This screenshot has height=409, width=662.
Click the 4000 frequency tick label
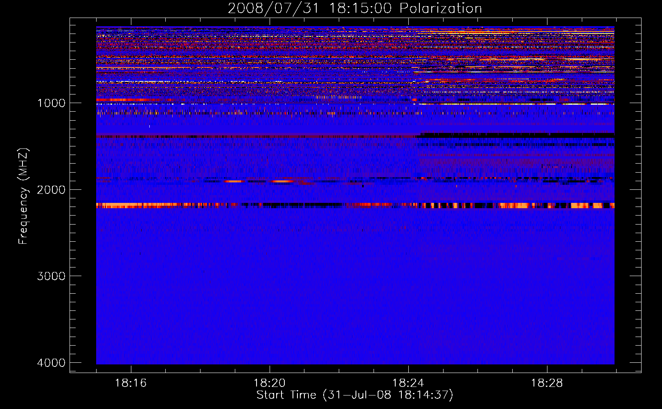[51, 363]
